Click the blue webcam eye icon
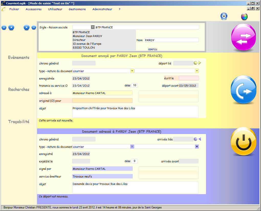The height and width of the screenshot is (211, 261). point(224,16)
